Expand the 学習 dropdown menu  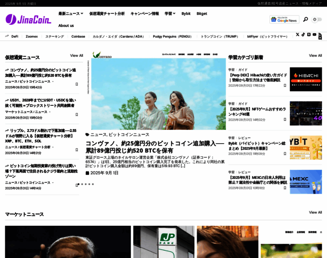(170, 14)
